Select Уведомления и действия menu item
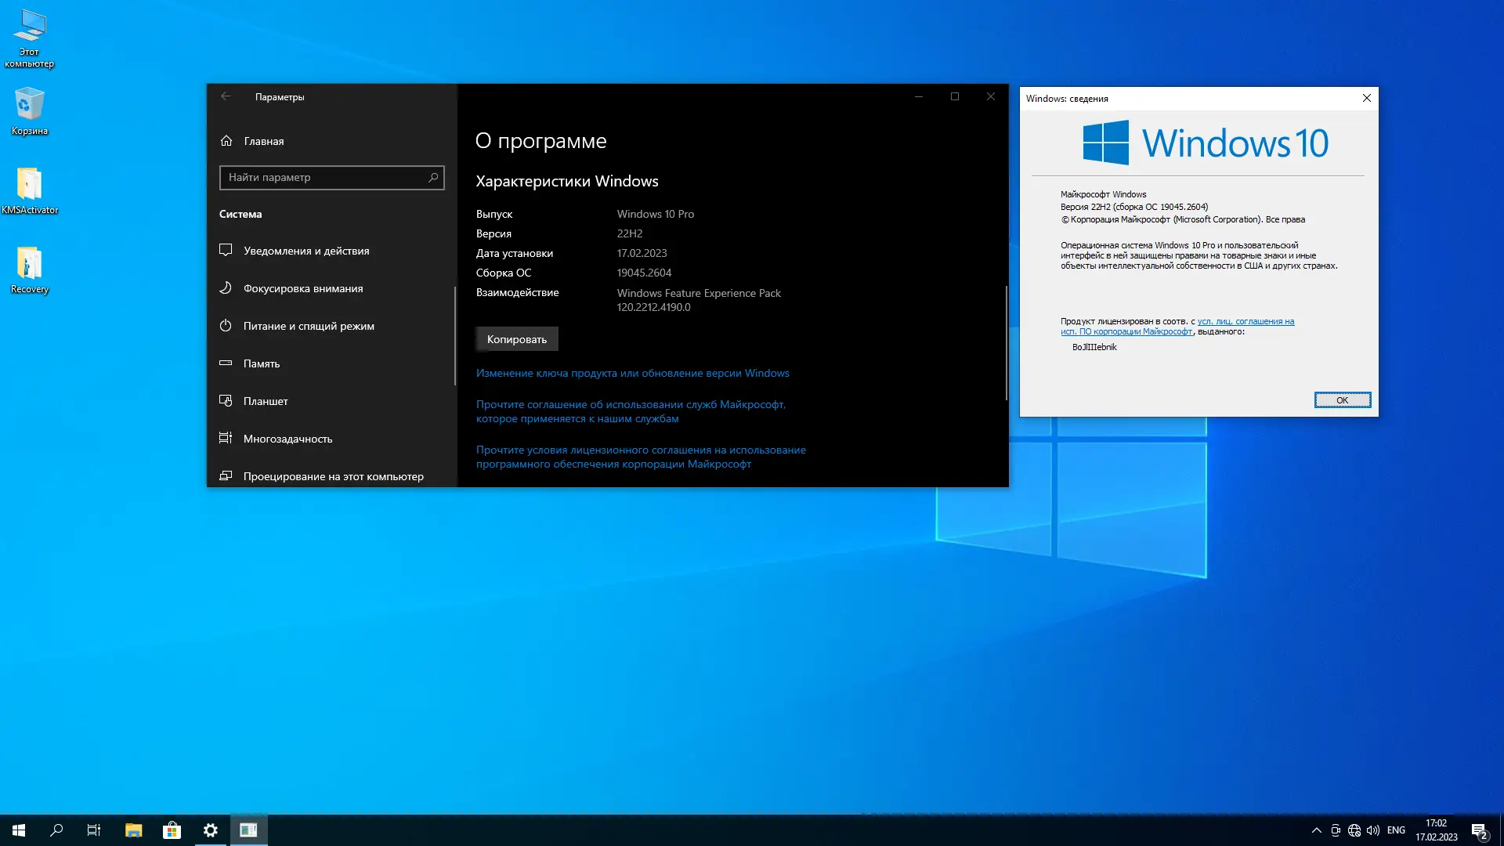Image resolution: width=1504 pixels, height=846 pixels. [305, 251]
